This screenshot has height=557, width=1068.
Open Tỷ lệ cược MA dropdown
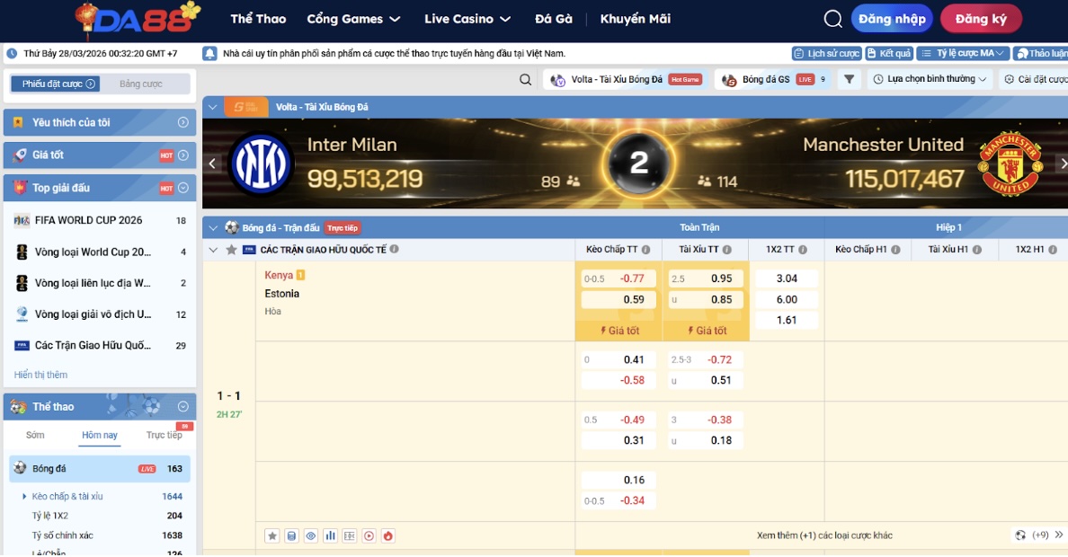point(963,53)
